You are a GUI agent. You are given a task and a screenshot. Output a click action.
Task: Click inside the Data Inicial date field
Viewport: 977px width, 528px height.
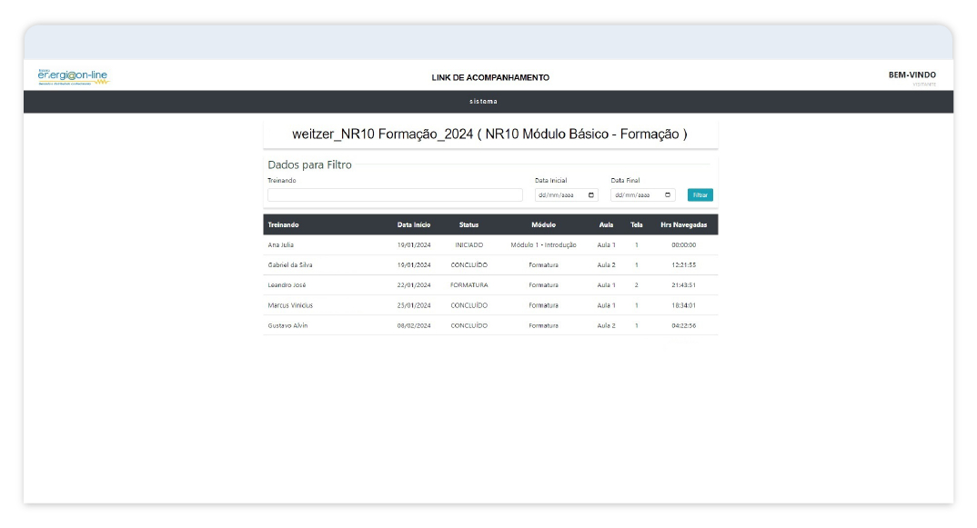tap(557, 194)
